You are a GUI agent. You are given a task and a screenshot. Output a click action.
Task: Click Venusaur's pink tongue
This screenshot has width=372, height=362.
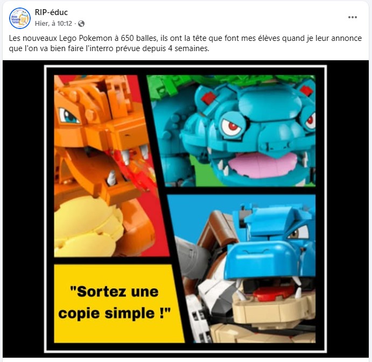coord(263,165)
